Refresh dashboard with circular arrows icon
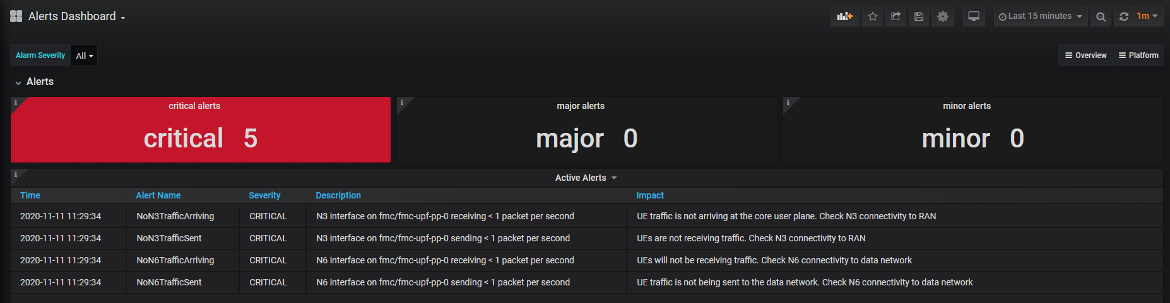Screen dimensions: 1170x303 [x=1124, y=16]
